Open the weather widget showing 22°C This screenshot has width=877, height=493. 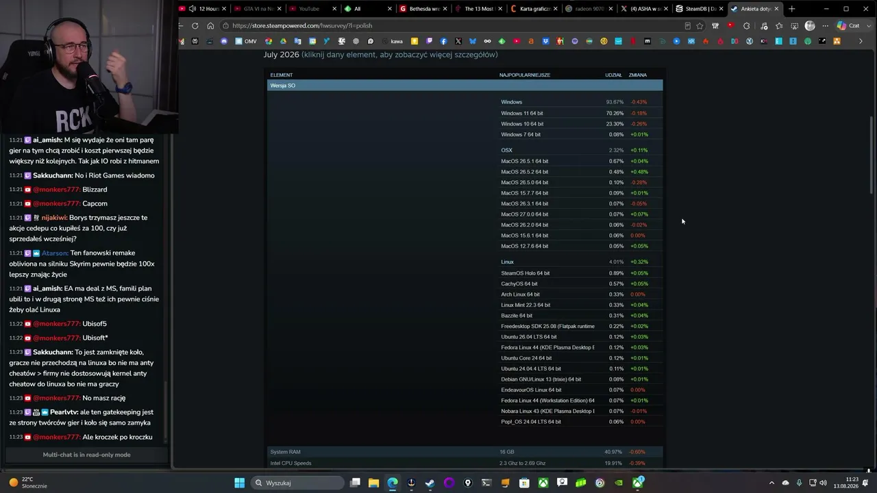[x=27, y=483]
